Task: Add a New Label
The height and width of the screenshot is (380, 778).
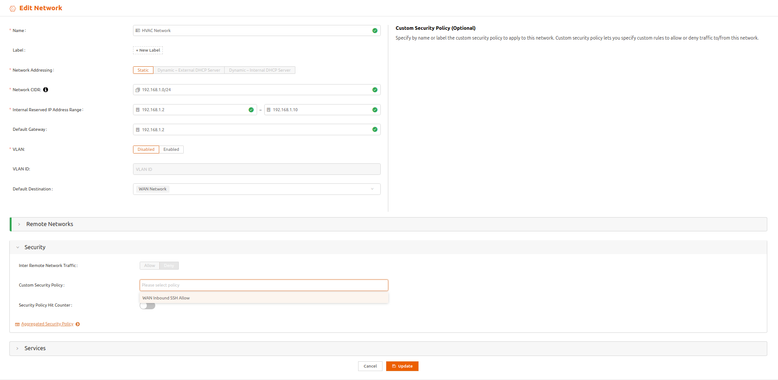Action: point(148,50)
